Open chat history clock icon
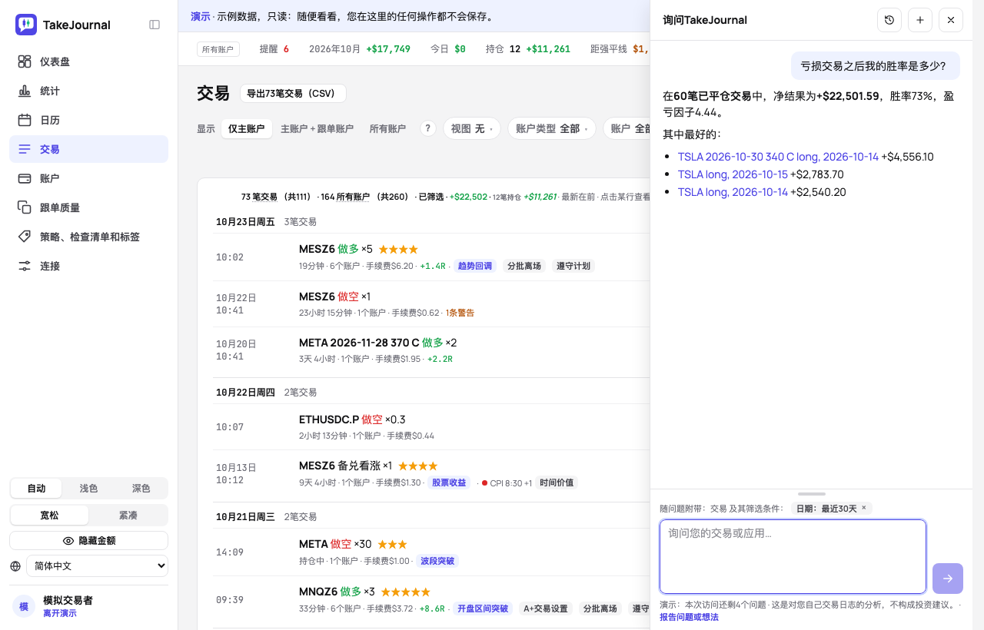Viewport: 984px width, 630px height. (x=889, y=20)
